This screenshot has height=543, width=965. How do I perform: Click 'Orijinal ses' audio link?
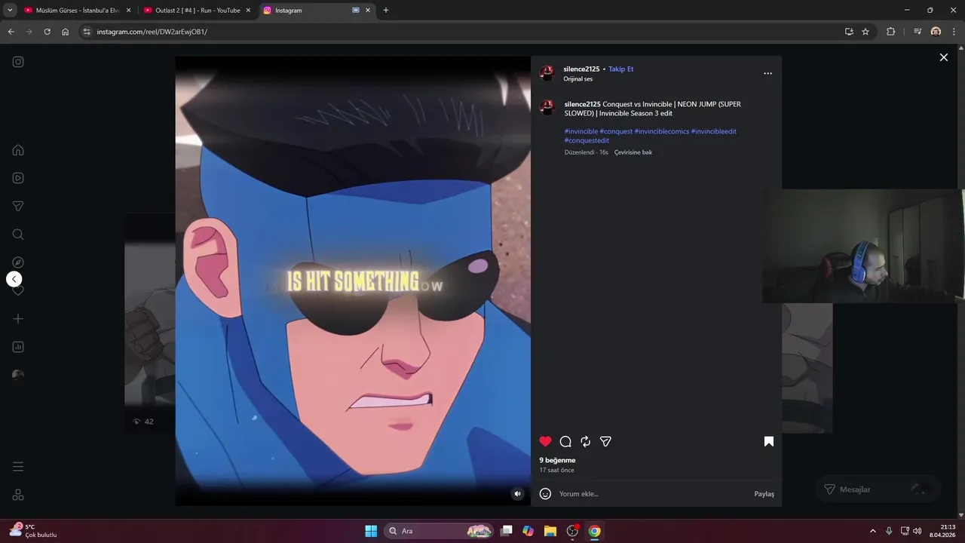click(578, 78)
